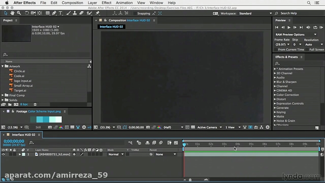Viewport: 325px width, 183px height.
Task: Toggle transparency grid in Composition viewer
Action: 193,127
